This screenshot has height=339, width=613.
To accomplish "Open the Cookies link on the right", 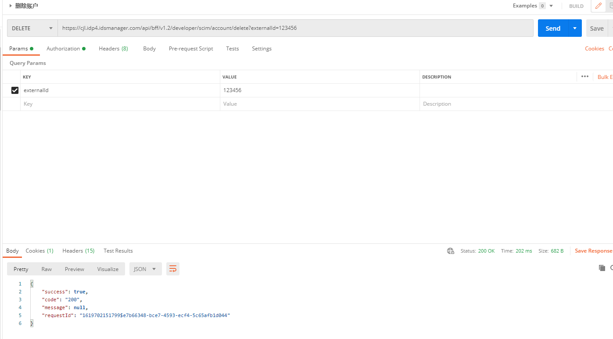I will pos(594,49).
